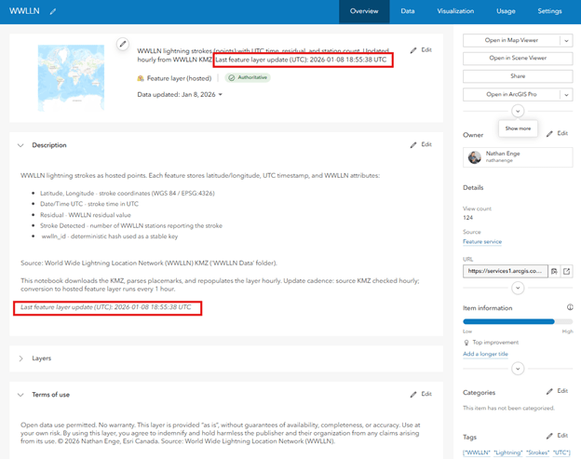Click the service URL input field
This screenshot has height=459, width=581.
pos(506,271)
